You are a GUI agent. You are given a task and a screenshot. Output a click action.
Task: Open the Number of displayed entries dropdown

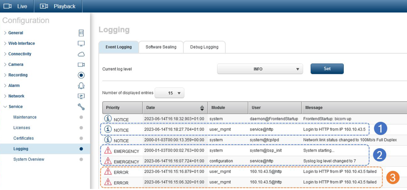[x=169, y=93]
